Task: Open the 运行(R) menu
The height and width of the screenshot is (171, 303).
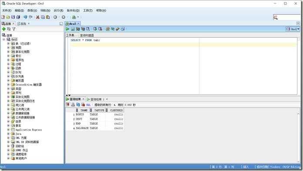Action: (x=58, y=10)
